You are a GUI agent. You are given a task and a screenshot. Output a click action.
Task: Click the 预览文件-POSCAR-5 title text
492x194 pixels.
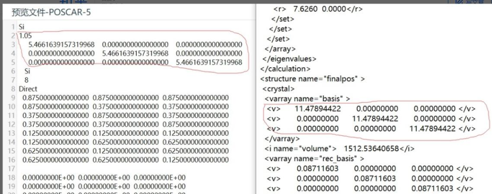pos(51,13)
